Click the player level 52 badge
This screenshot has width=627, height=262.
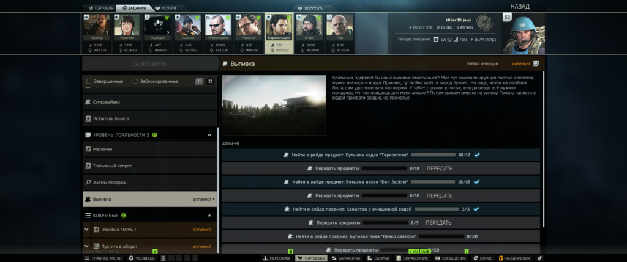[x=507, y=17]
